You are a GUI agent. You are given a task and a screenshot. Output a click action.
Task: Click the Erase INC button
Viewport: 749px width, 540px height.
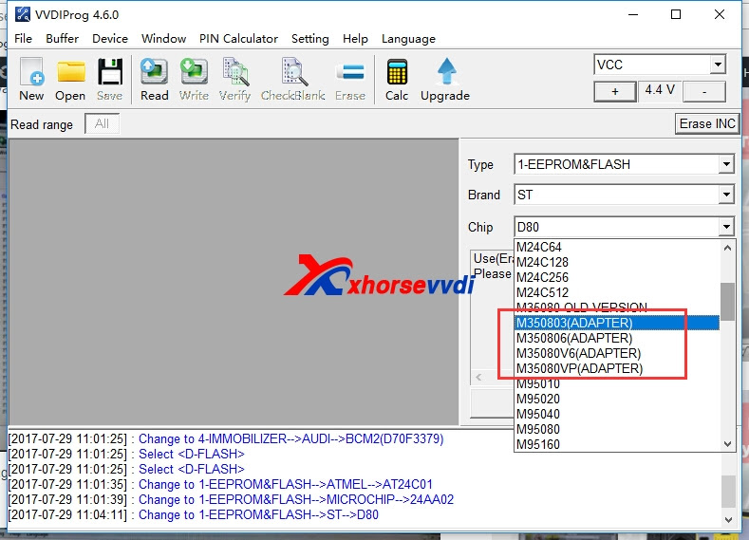[x=707, y=123]
